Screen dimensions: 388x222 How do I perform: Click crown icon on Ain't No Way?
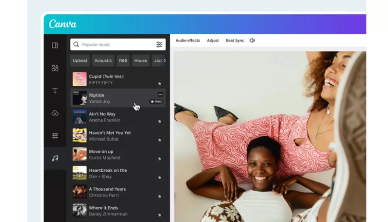(x=160, y=121)
